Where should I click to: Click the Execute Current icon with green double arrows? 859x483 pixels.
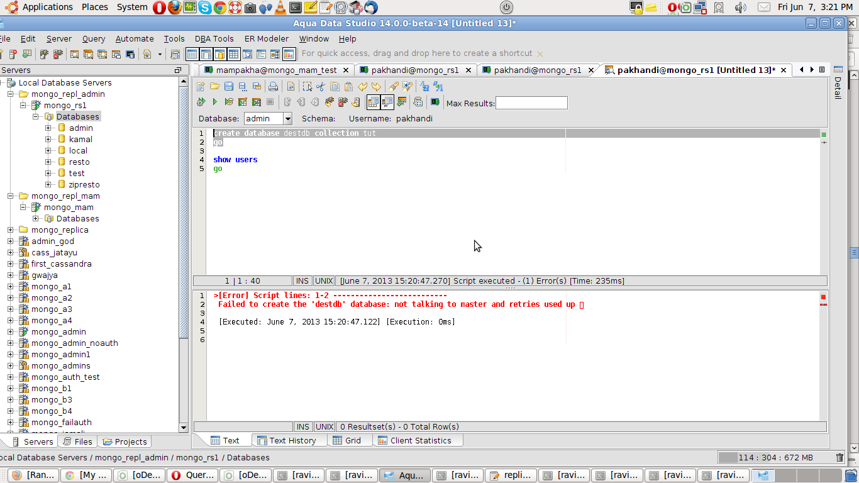[x=201, y=102]
